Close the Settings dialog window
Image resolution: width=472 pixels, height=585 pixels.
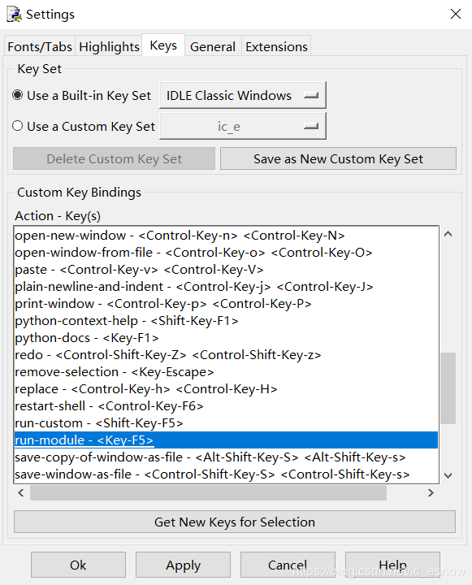[456, 14]
